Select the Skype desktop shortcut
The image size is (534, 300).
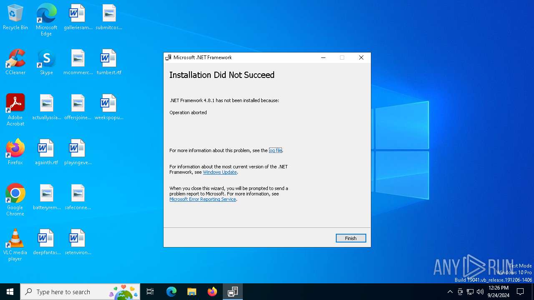point(46,62)
